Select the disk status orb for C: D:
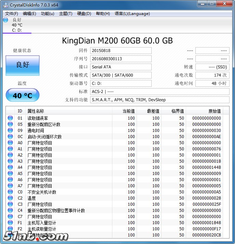Image resolution: width=235 pixels, height=244 pixels. coord(5,20)
